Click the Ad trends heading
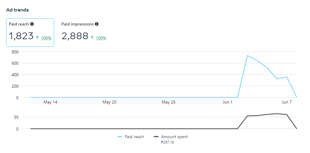Viewport: 310px width, 153px height. [18, 10]
